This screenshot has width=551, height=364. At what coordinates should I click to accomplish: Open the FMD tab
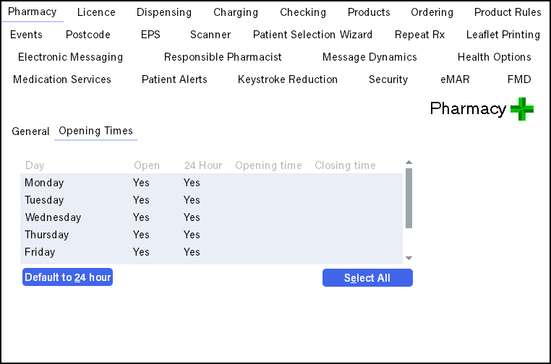tap(518, 79)
